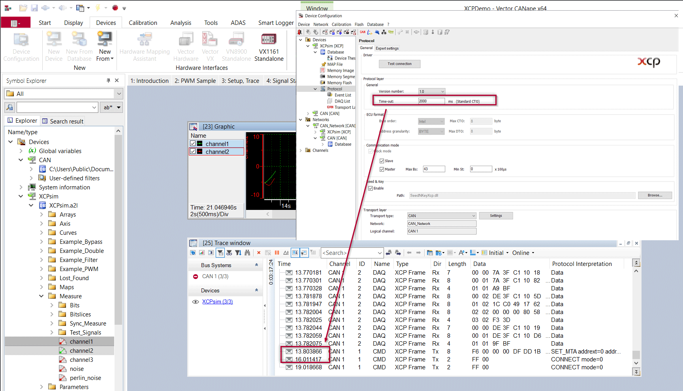Click the Test connection button
This screenshot has height=391, width=683.
[x=399, y=64]
